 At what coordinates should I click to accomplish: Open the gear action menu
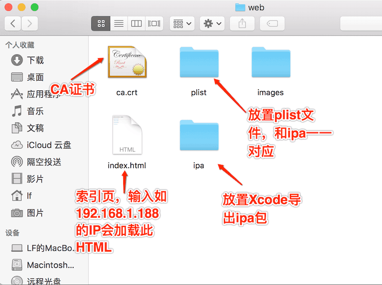click(212, 23)
